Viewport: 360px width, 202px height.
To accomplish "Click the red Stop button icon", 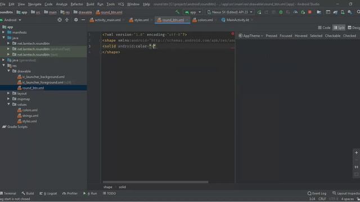I will click(310, 12).
